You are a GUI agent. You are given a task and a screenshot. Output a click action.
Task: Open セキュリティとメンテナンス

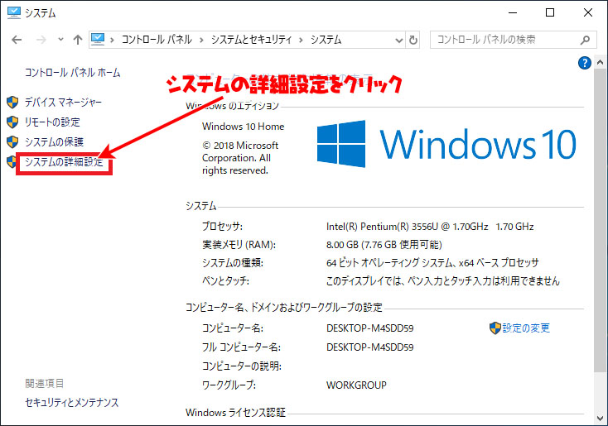click(x=72, y=402)
